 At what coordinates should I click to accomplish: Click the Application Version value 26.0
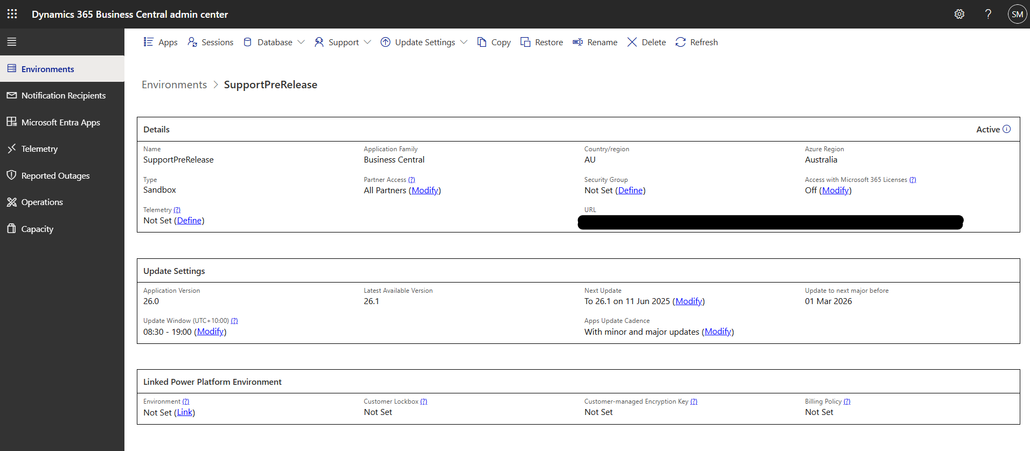[x=151, y=301]
